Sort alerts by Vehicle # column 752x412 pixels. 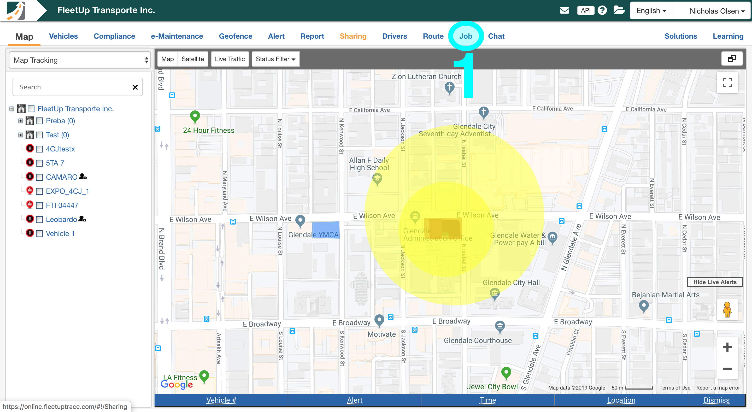221,400
